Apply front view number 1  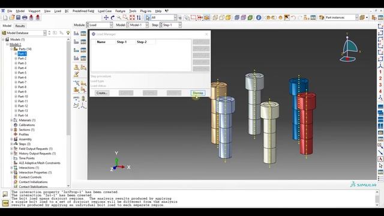pyautogui.click(x=380, y=72)
